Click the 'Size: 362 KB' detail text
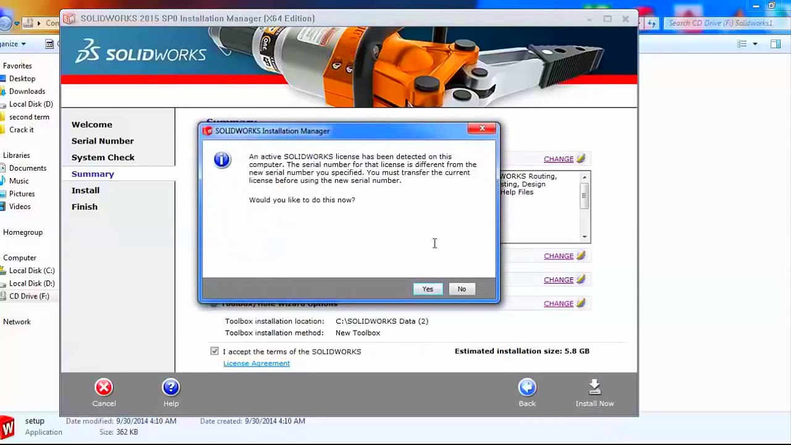Viewport: 791px width, 445px height. [x=119, y=432]
